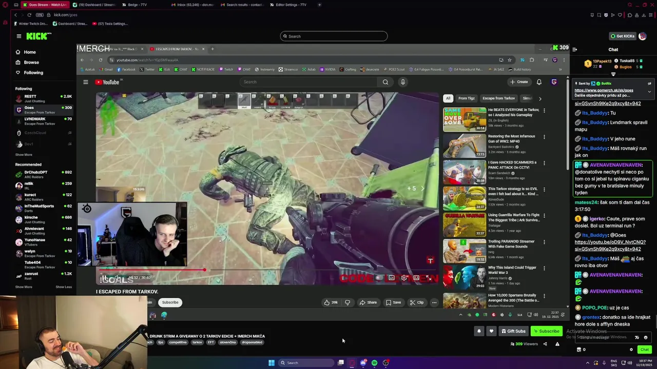Image resolution: width=657 pixels, height=369 pixels.
Task: Open zanrust recommended channel
Action: (x=44, y=276)
